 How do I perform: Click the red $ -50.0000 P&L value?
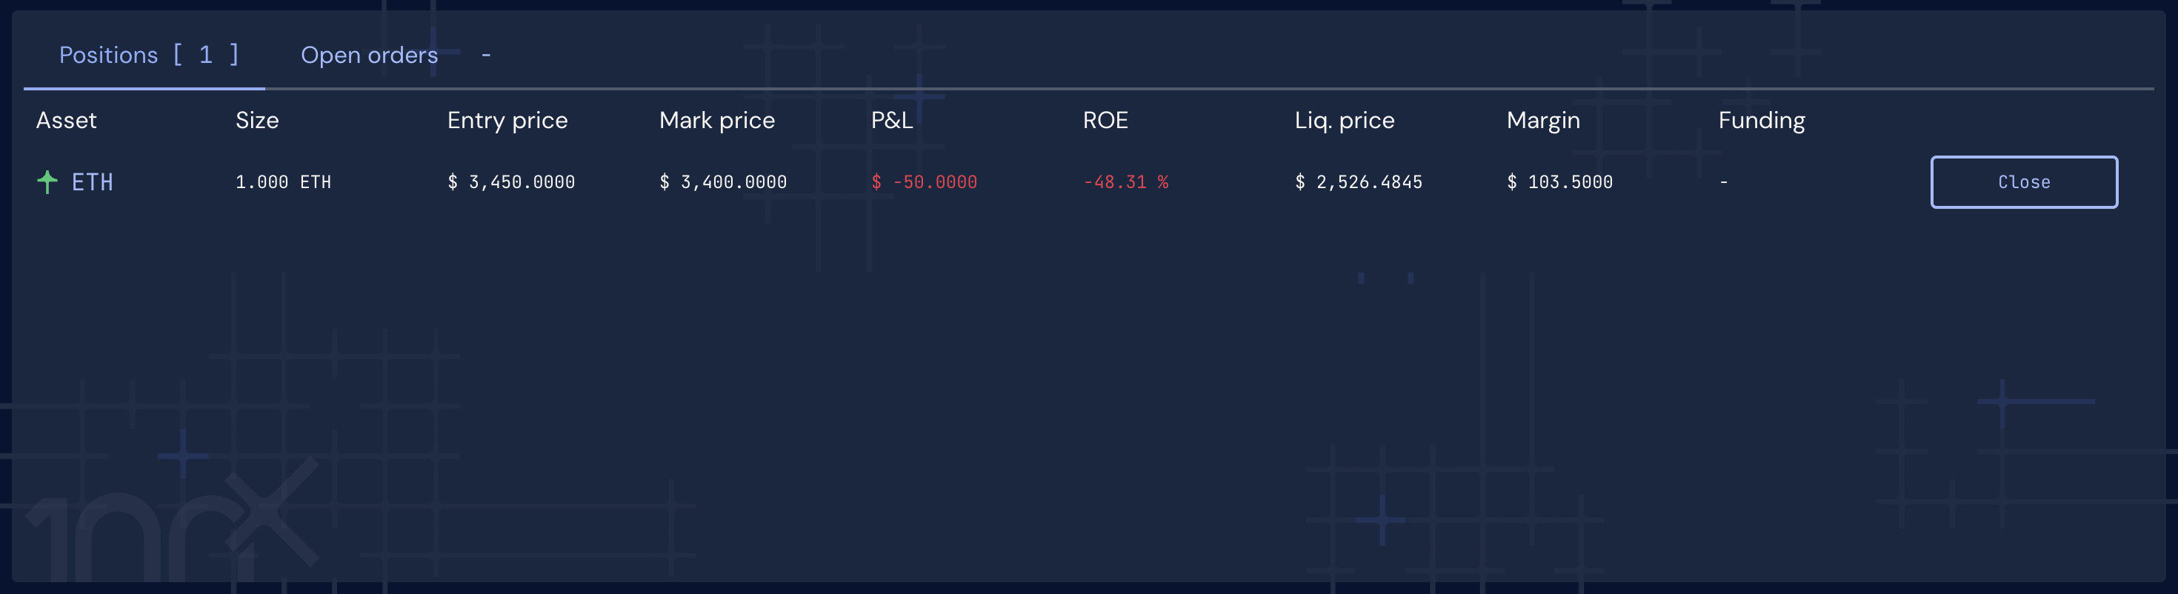(x=924, y=181)
